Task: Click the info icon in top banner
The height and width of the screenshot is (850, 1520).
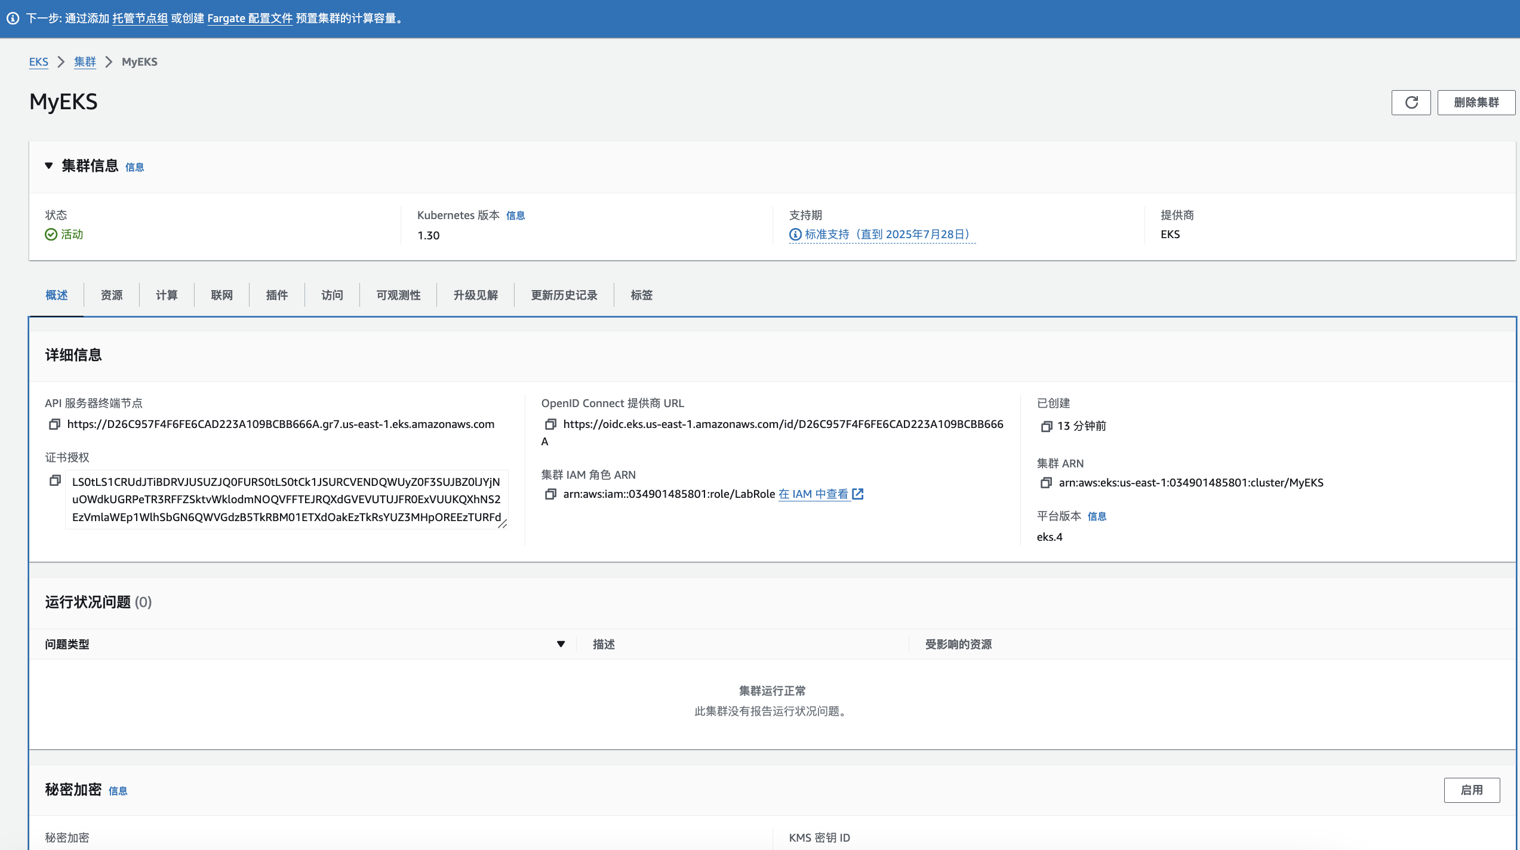Action: [13, 19]
